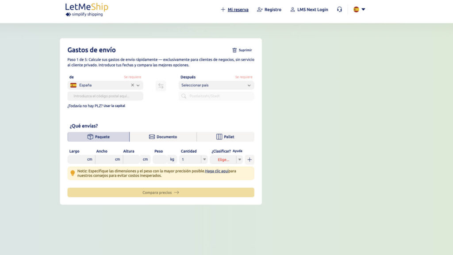Add another package row with plus

pos(250,159)
